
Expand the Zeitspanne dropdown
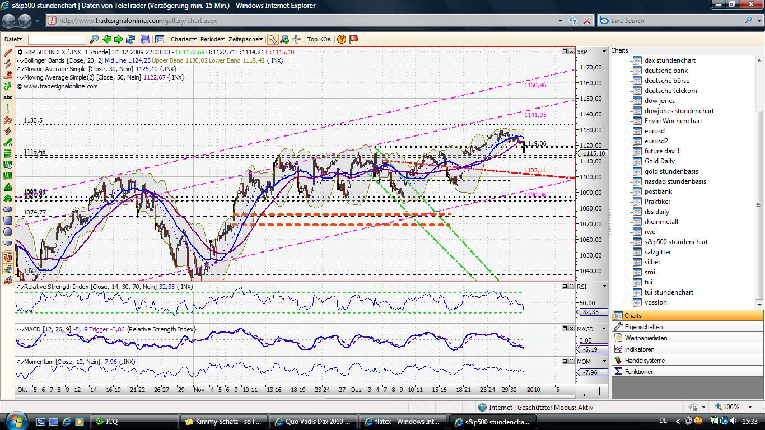(245, 39)
